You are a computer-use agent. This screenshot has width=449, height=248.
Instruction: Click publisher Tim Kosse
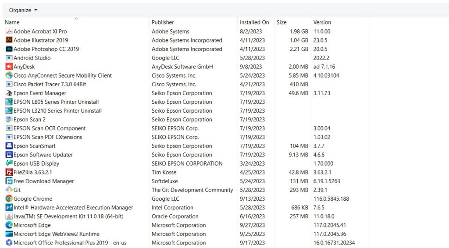tap(164, 173)
